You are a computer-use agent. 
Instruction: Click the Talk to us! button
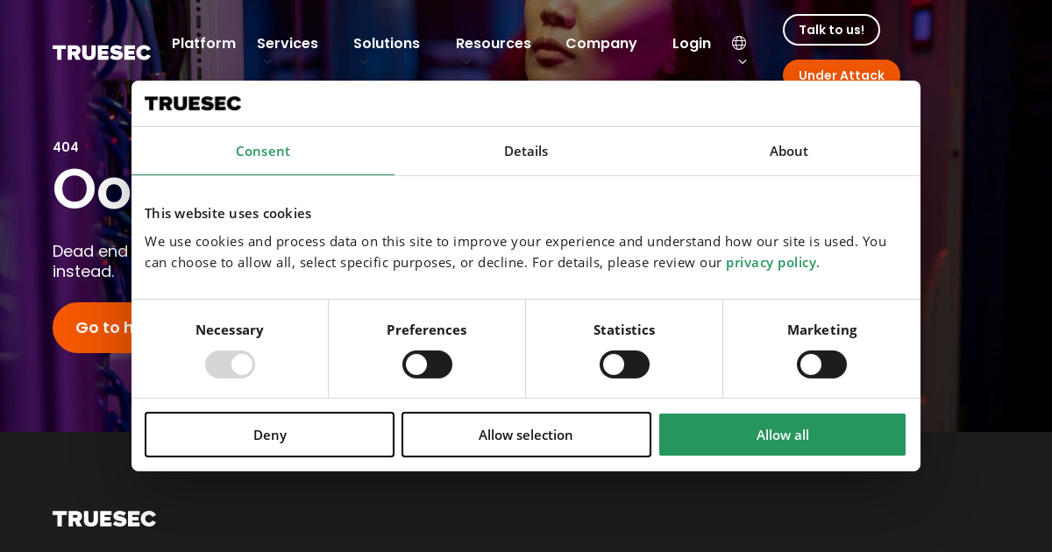[831, 30]
